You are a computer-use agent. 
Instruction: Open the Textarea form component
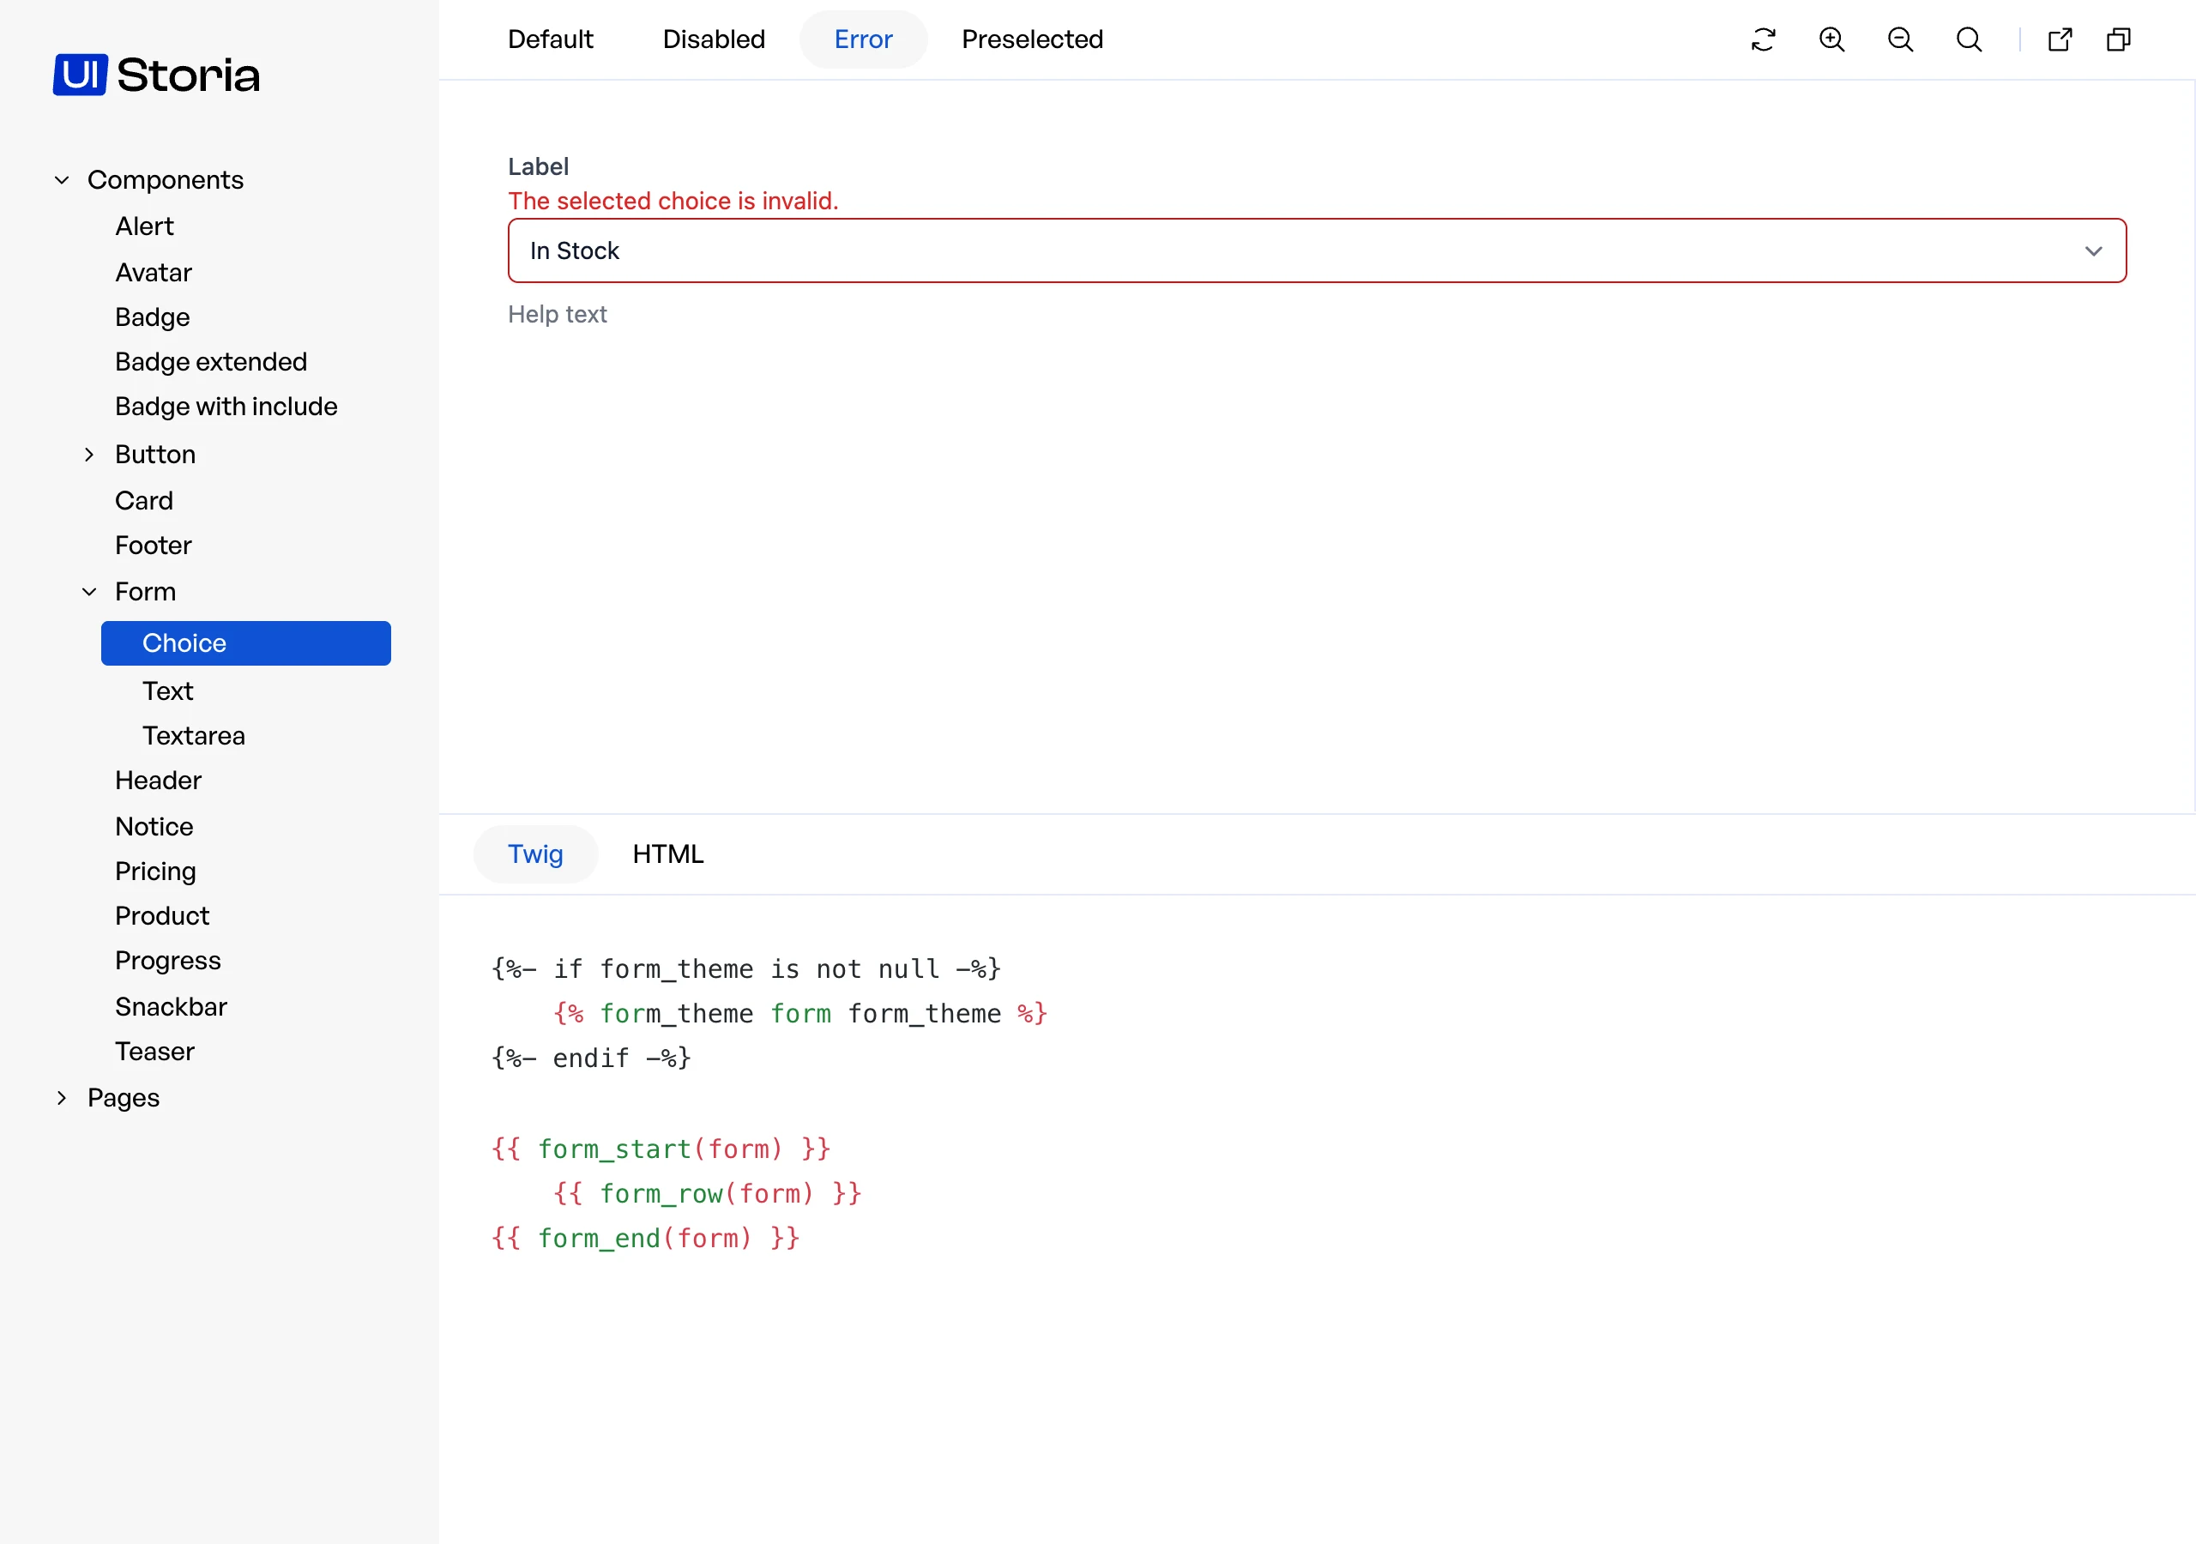coord(194,736)
